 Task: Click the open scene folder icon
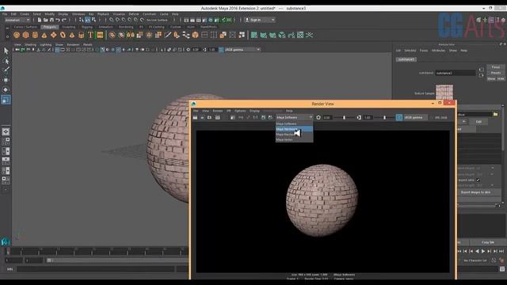pos(46,20)
